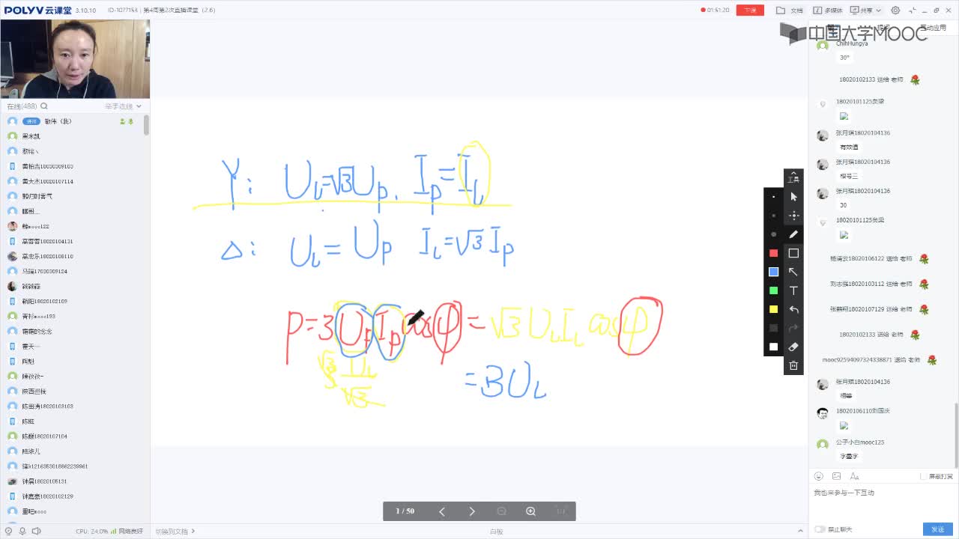
Task: Click the blue 发送 send button
Action: (938, 529)
